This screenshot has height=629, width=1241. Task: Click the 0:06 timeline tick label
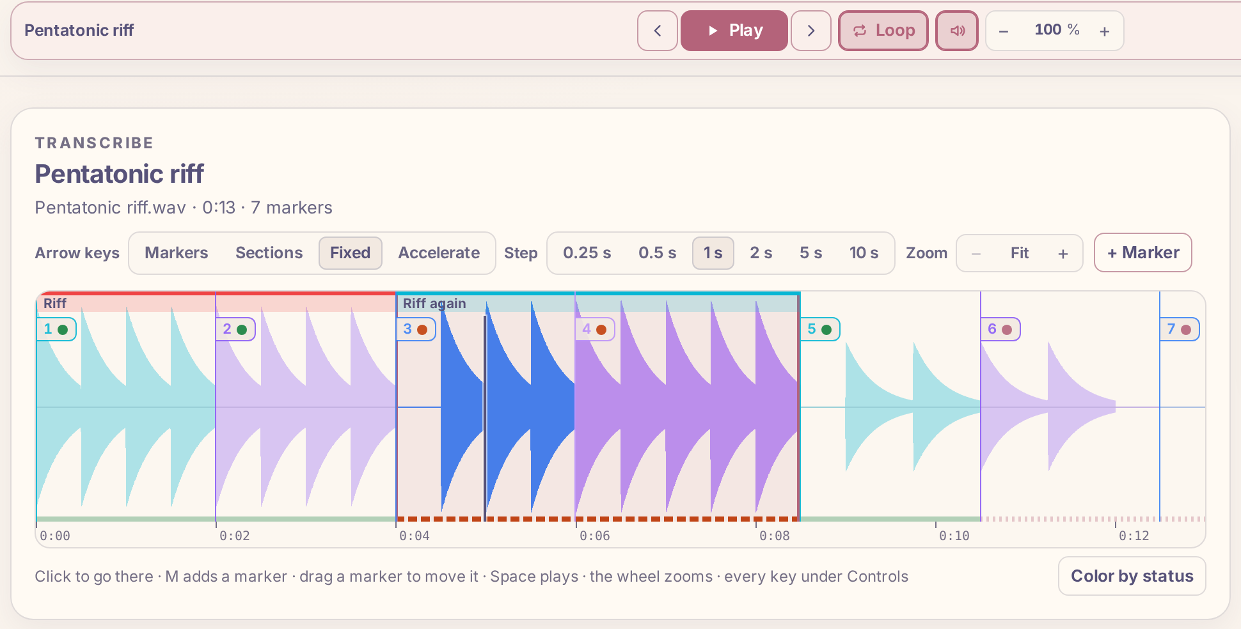594,536
